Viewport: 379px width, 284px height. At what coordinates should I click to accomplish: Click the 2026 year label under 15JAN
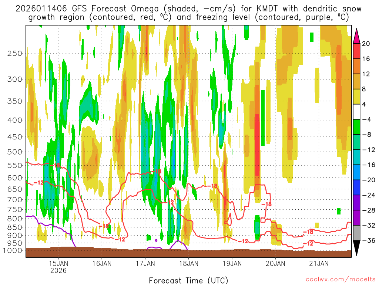pos(58,270)
